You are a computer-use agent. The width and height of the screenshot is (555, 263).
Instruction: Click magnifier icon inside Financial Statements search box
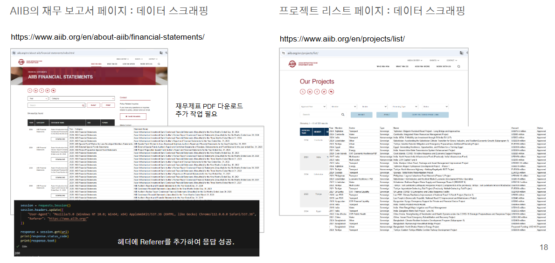(83, 105)
